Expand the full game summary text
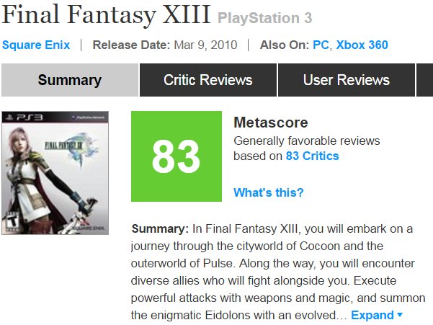Image resolution: width=433 pixels, height=325 pixels. [372, 316]
